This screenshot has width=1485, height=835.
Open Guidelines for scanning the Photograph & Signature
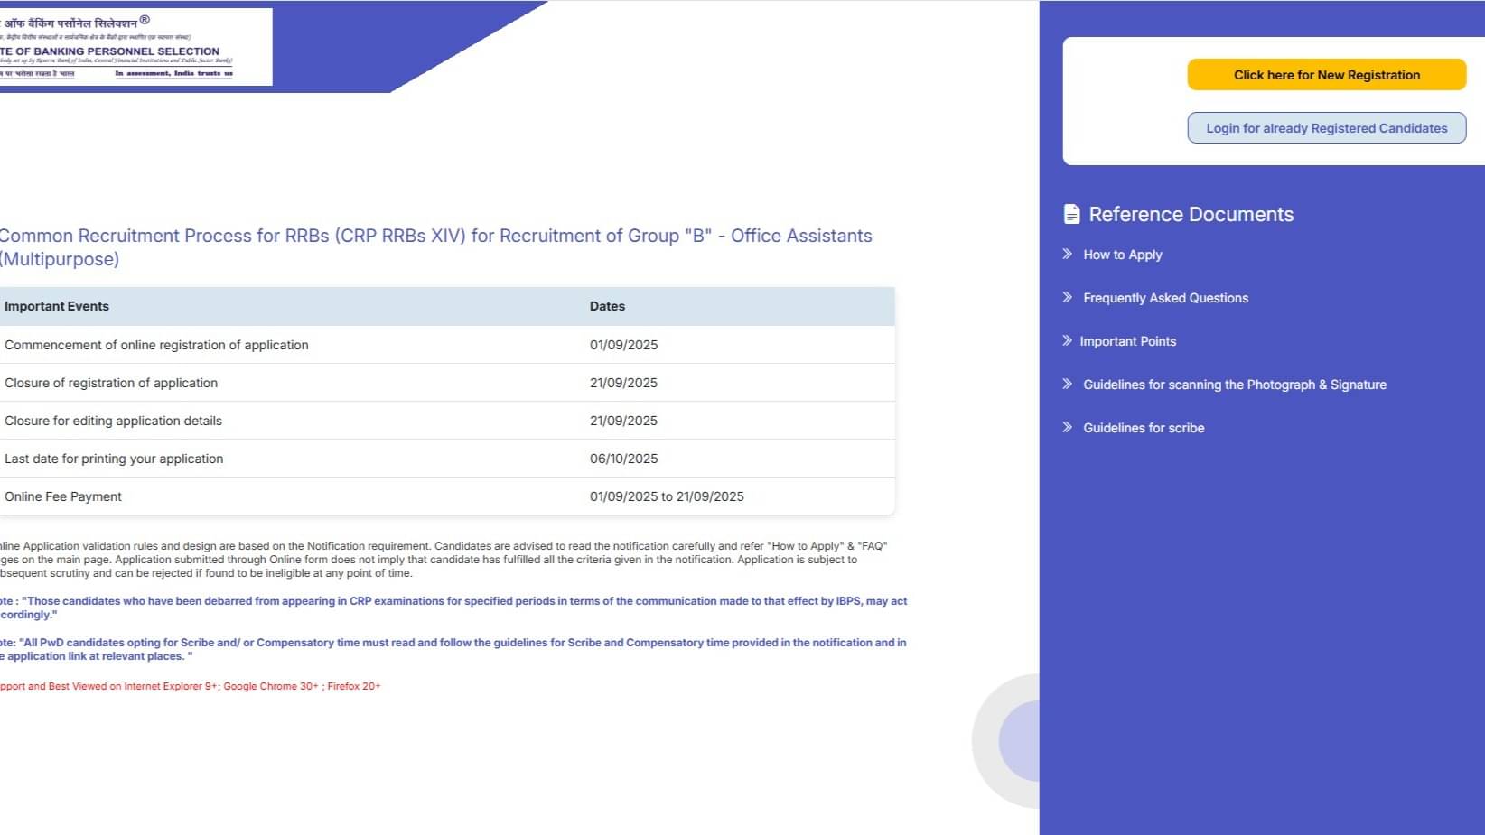pyautogui.click(x=1234, y=385)
